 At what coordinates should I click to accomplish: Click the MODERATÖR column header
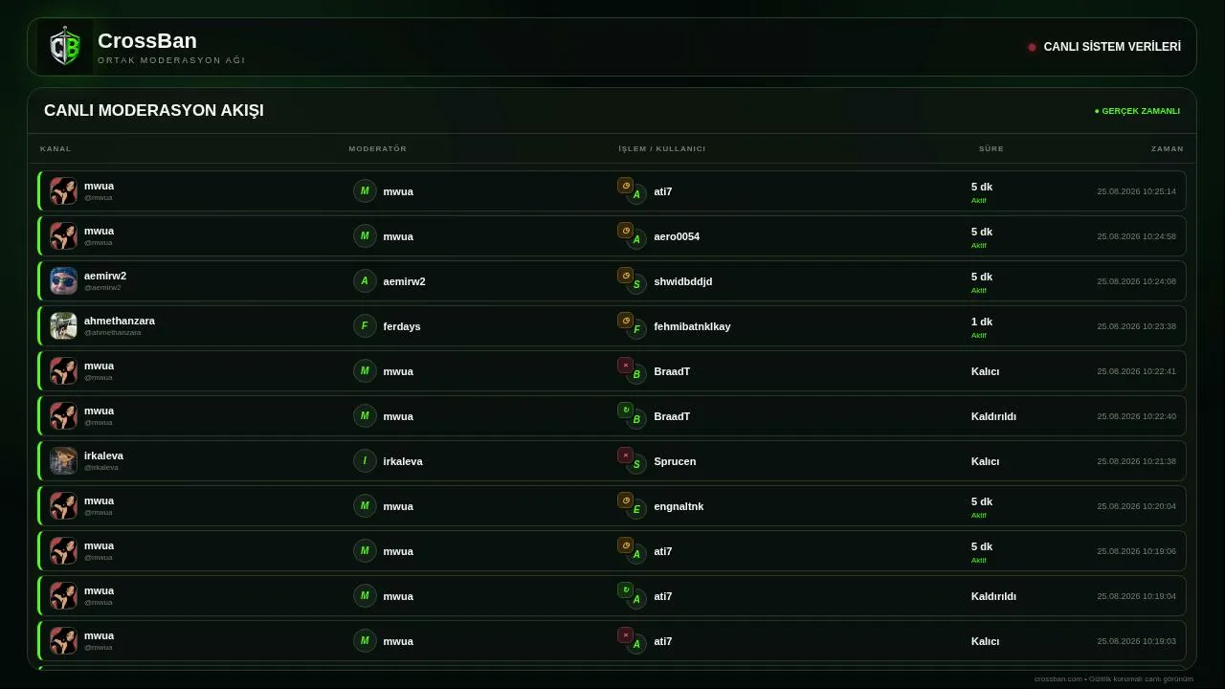[378, 149]
